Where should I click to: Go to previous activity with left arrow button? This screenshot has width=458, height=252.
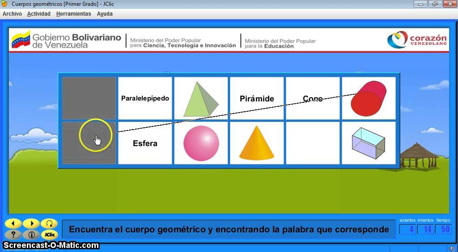pyautogui.click(x=13, y=224)
